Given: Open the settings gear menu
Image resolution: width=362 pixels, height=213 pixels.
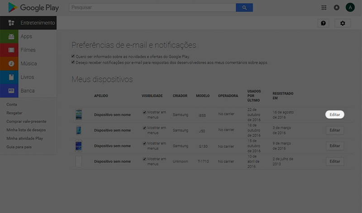Looking at the screenshot, I should 343,23.
